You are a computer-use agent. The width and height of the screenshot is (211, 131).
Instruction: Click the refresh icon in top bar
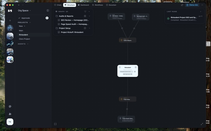click(x=182, y=5)
